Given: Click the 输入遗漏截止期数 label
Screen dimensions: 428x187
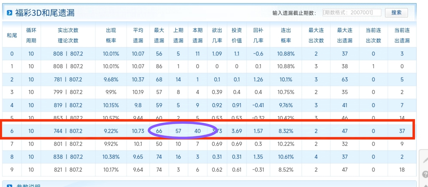Looking at the screenshot, I should (294, 13).
